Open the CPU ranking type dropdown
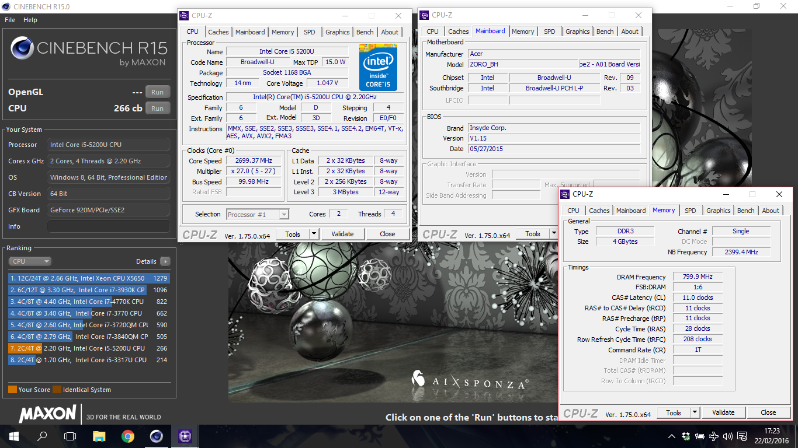Screen dimensions: 798x448 (x=30, y=261)
